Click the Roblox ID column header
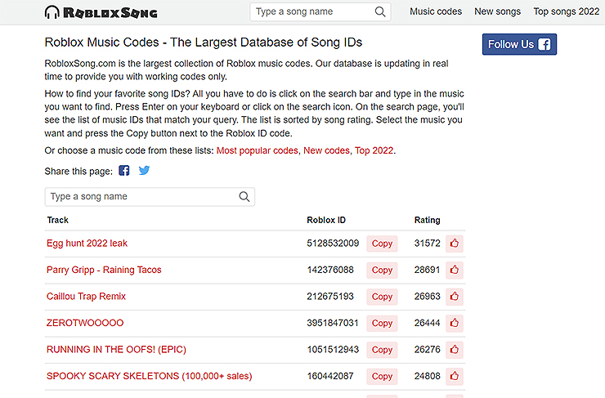The height and width of the screenshot is (398, 605). point(326,220)
